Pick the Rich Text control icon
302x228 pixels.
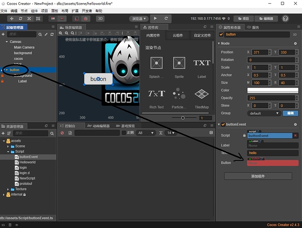click(x=156, y=93)
